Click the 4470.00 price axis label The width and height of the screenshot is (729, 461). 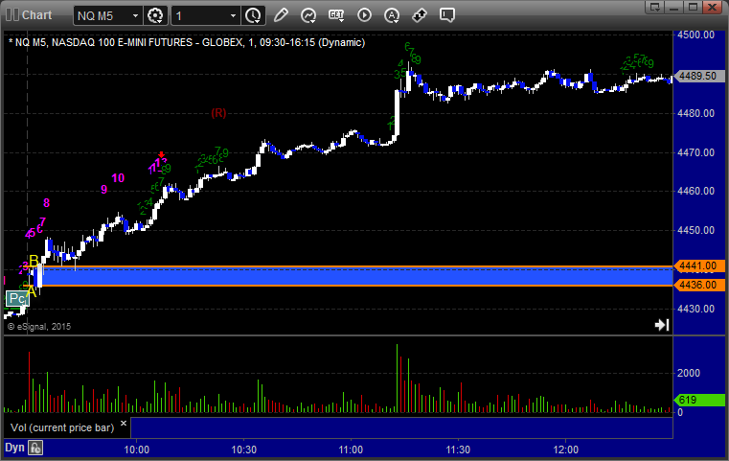(x=696, y=152)
